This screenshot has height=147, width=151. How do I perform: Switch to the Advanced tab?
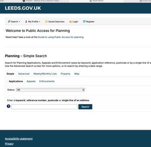pyautogui.click(x=24, y=74)
